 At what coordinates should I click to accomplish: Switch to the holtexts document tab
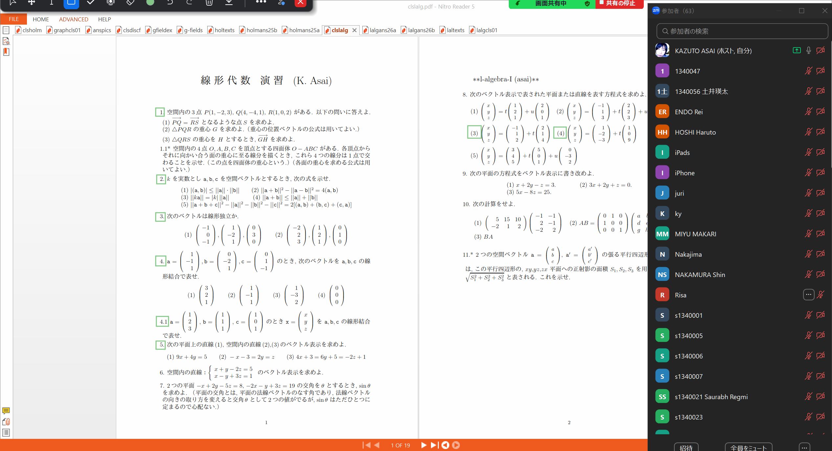(221, 30)
